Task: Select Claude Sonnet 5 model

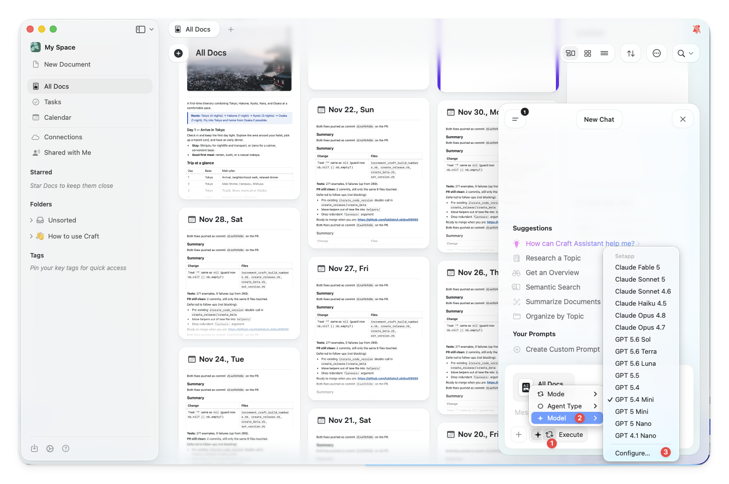Action: pyautogui.click(x=641, y=279)
